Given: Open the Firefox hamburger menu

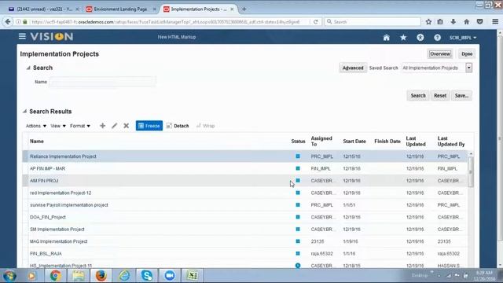Looking at the screenshot, I should 495,22.
